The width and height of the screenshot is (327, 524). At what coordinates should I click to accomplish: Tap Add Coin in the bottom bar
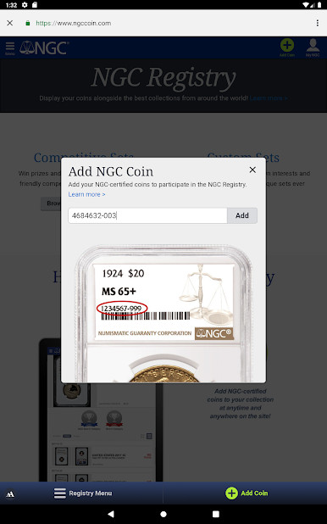[247, 493]
